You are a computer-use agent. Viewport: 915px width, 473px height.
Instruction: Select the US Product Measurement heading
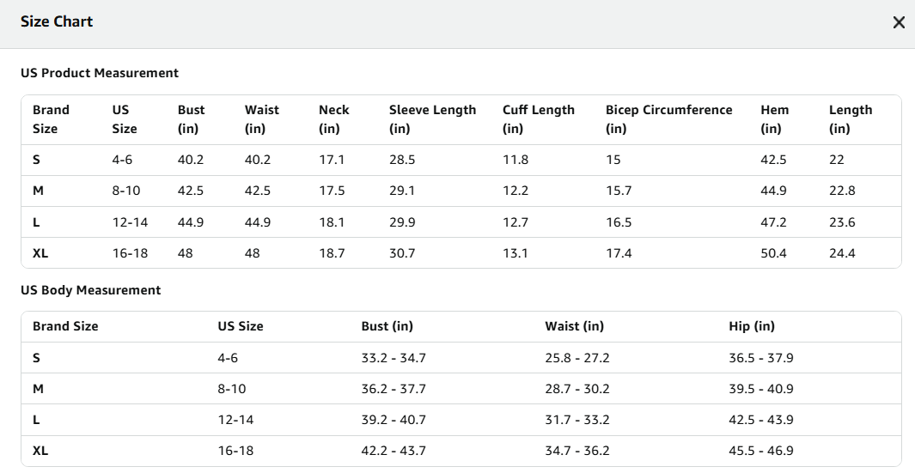(99, 73)
